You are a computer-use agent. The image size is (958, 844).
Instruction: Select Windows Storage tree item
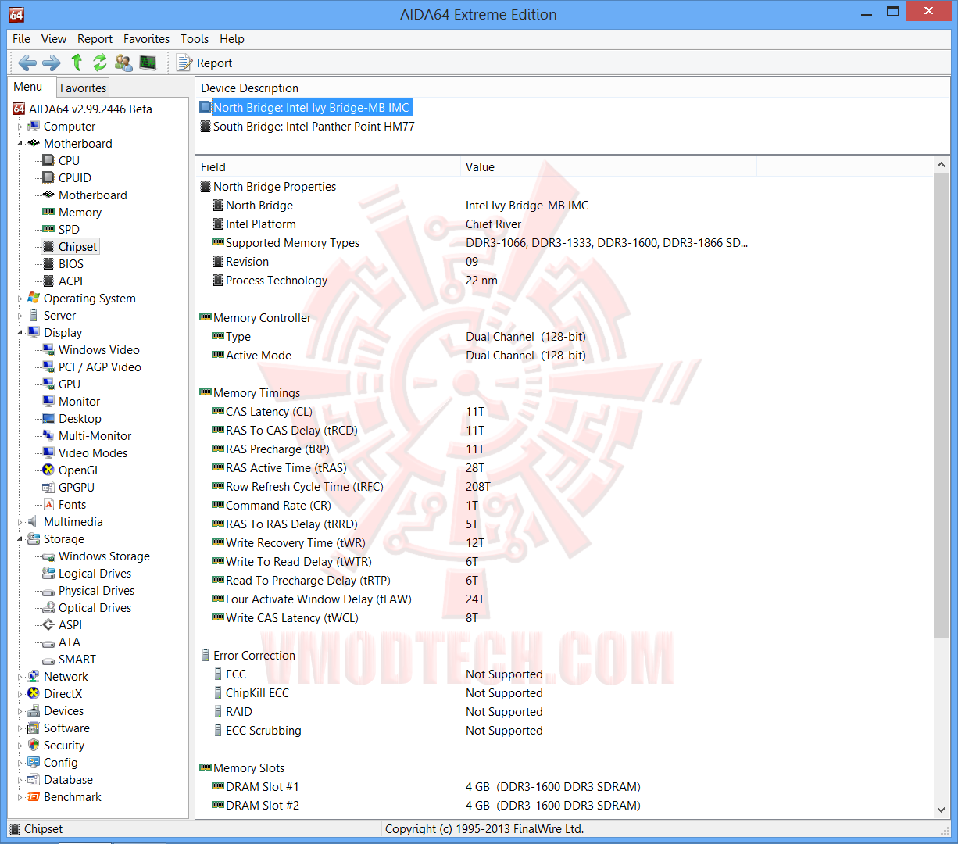point(104,556)
